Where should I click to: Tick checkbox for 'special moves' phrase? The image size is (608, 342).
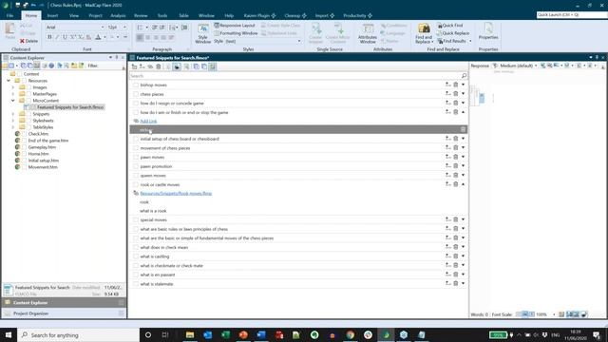pos(135,219)
